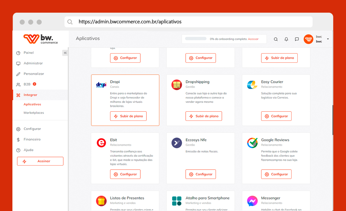Click Subir de plano on Dropi card
This screenshot has width=346, height=211.
point(128,116)
